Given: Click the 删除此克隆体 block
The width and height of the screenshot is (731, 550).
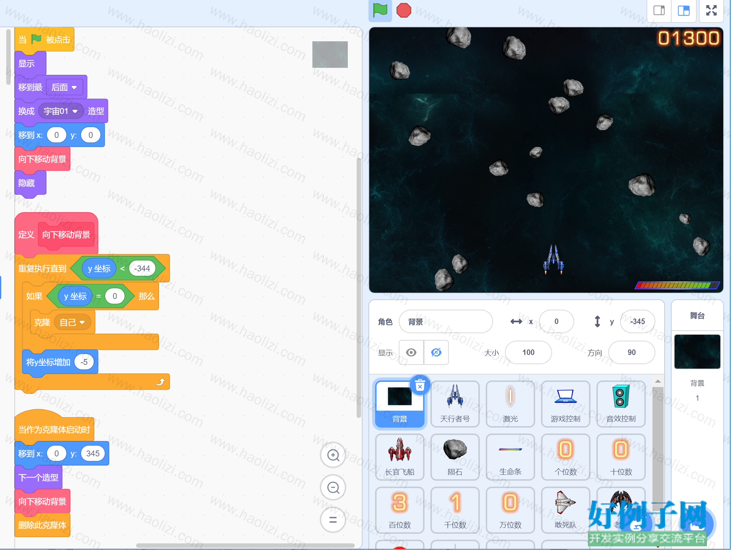Looking at the screenshot, I should (42, 525).
